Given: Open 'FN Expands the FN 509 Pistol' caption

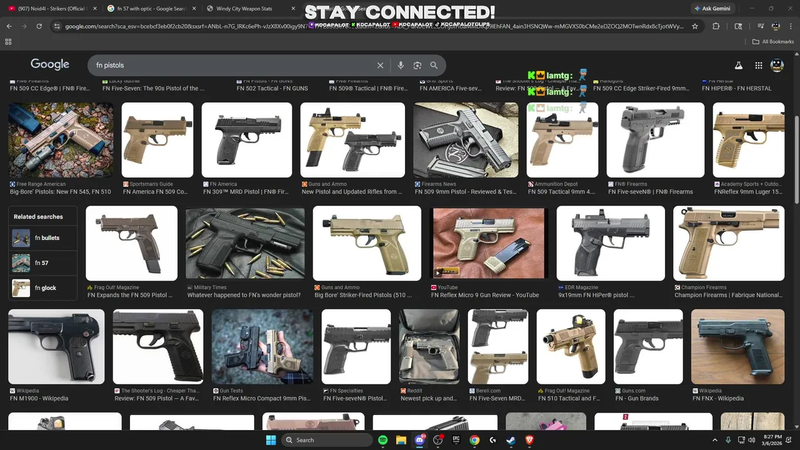Looking at the screenshot, I should (x=131, y=295).
